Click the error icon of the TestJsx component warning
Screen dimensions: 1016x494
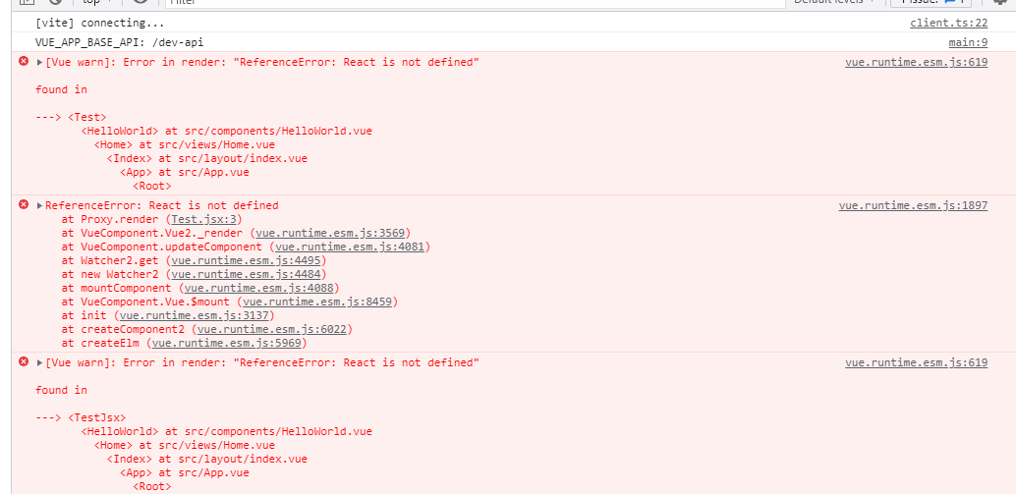coord(24,361)
